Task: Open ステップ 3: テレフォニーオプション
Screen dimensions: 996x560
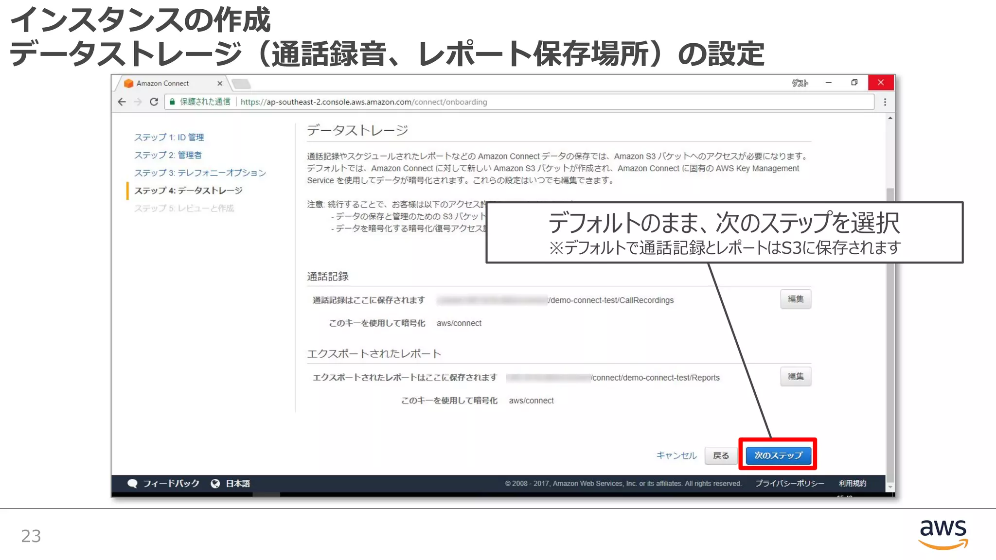Action: [200, 173]
